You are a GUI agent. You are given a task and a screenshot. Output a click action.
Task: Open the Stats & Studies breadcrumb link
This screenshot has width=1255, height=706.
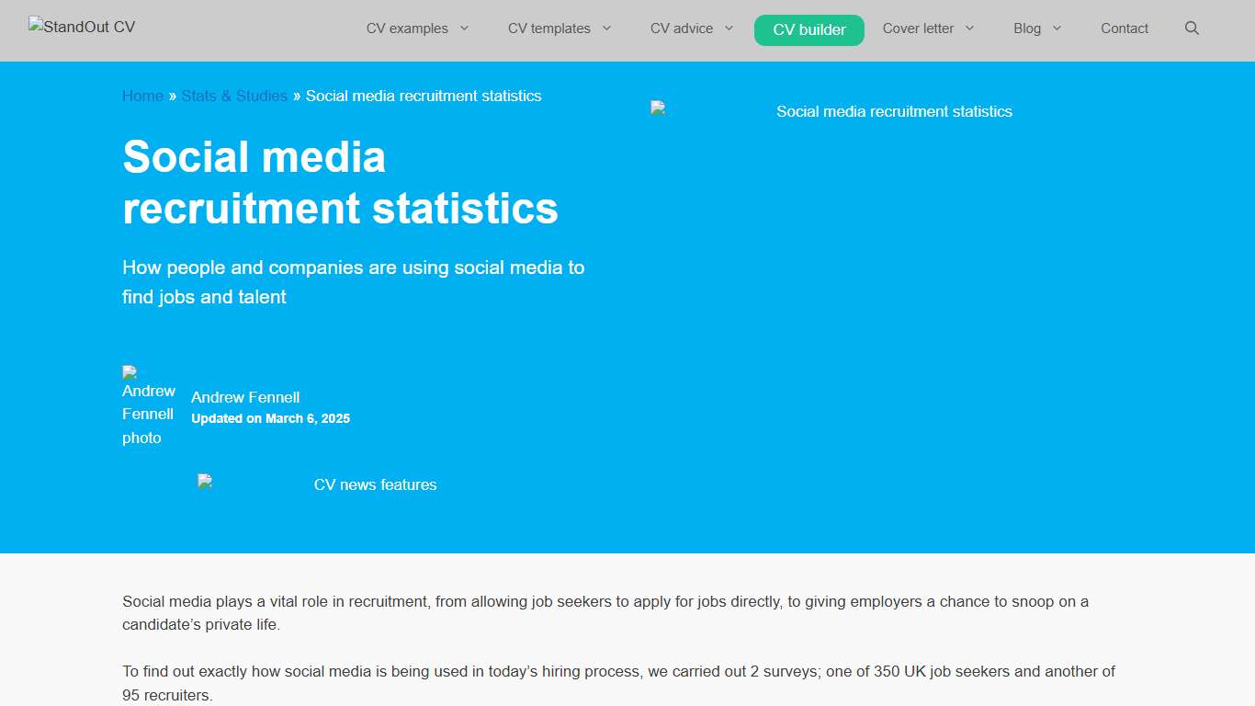(x=234, y=96)
